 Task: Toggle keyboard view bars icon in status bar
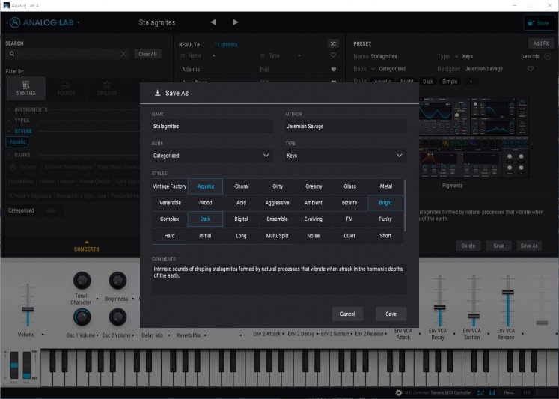492,392
